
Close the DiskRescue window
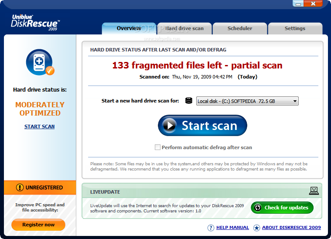313,3
